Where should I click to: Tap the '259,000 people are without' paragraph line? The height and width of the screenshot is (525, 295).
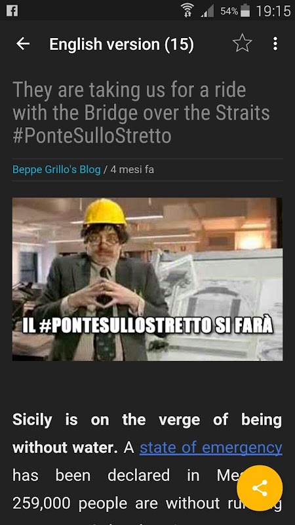(x=117, y=503)
